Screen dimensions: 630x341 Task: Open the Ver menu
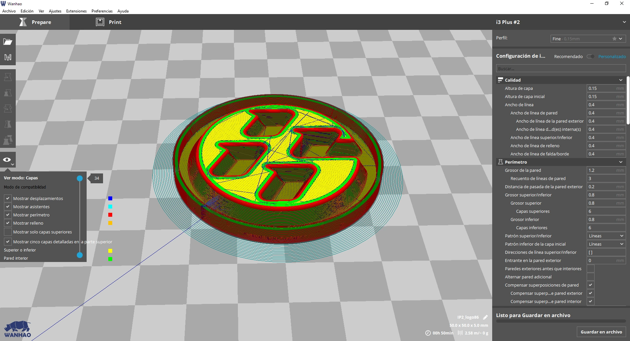(41, 11)
